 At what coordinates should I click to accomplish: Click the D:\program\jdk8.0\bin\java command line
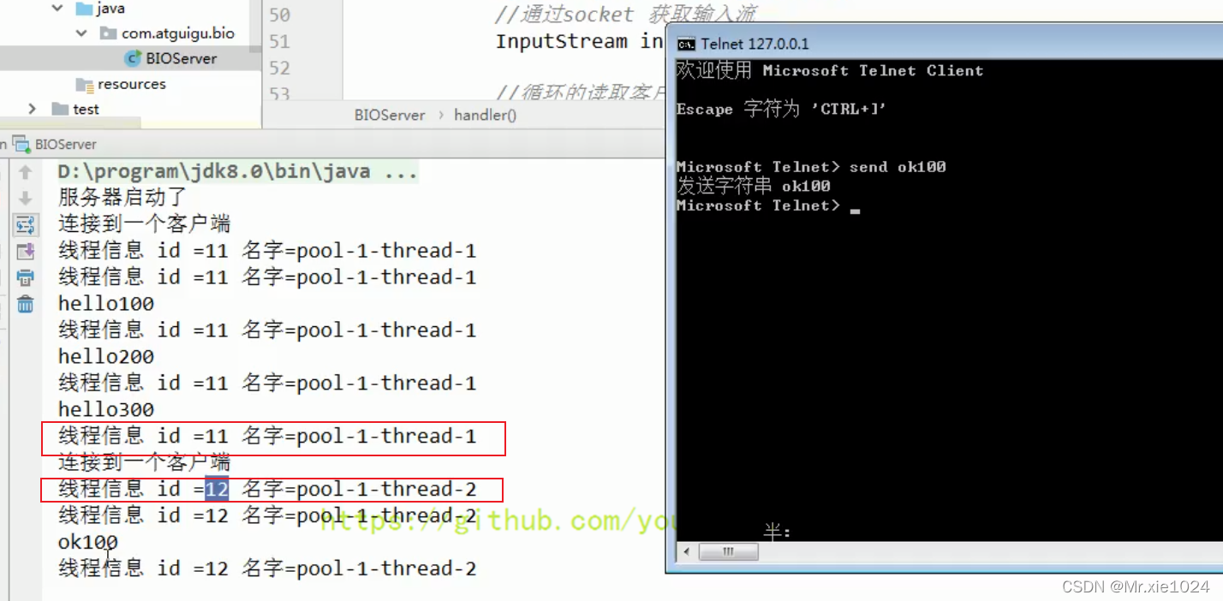(238, 171)
